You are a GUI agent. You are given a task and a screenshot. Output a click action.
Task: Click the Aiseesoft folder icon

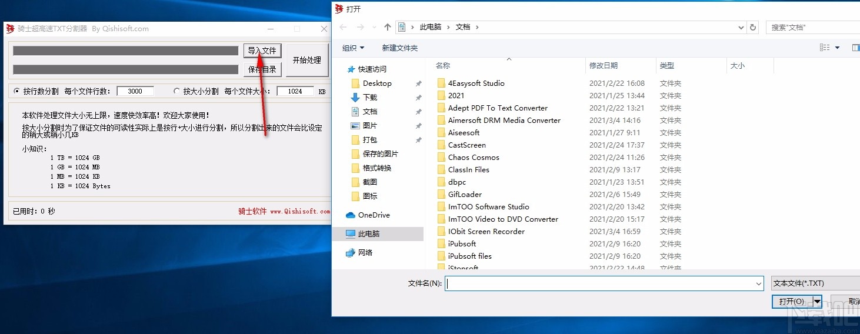coord(442,133)
